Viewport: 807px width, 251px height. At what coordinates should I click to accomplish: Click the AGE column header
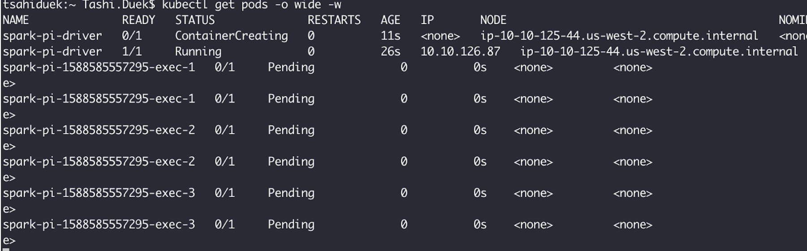[x=391, y=20]
